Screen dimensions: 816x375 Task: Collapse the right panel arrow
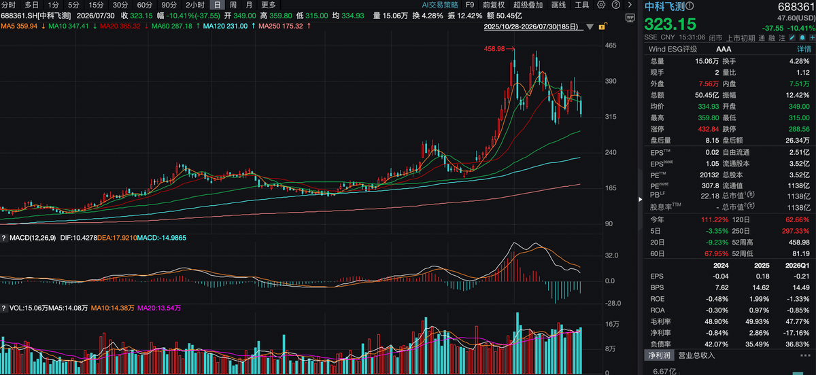click(x=641, y=199)
